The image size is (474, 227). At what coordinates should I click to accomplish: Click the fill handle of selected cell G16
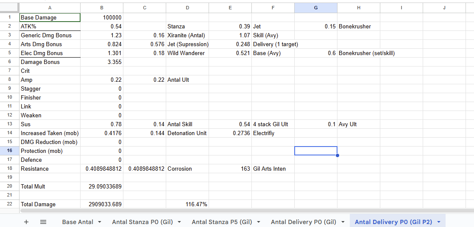point(337,155)
